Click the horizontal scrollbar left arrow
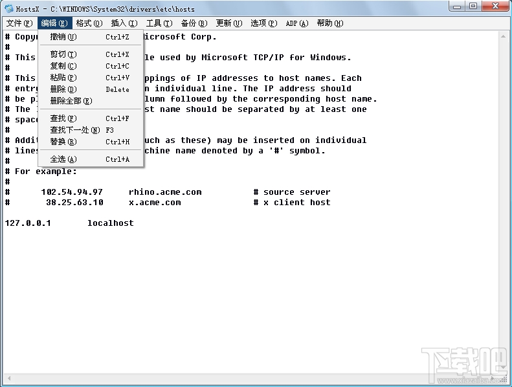This screenshot has width=512, height=387. click(x=9, y=378)
